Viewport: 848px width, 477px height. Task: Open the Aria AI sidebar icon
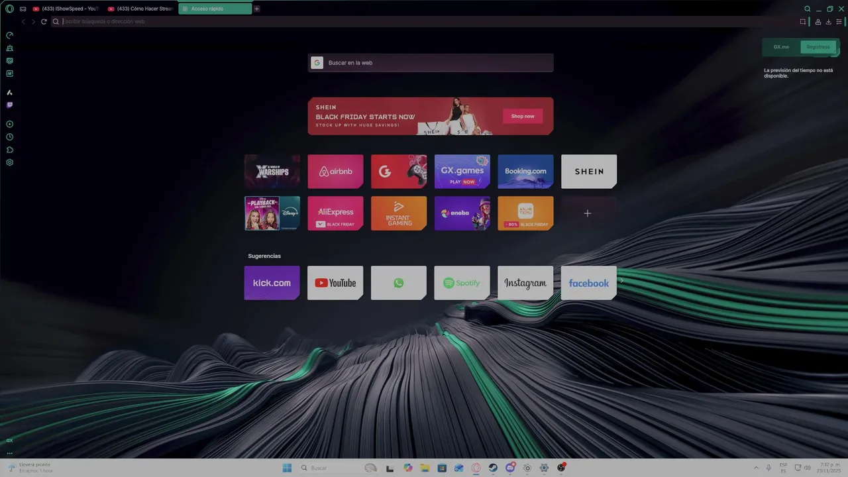click(x=9, y=92)
